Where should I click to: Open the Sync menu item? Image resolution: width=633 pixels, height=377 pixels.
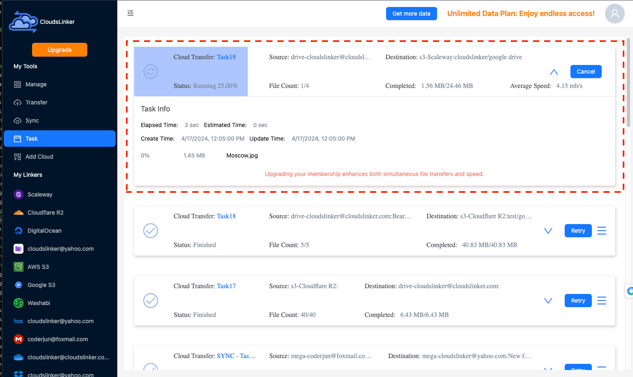point(60,120)
